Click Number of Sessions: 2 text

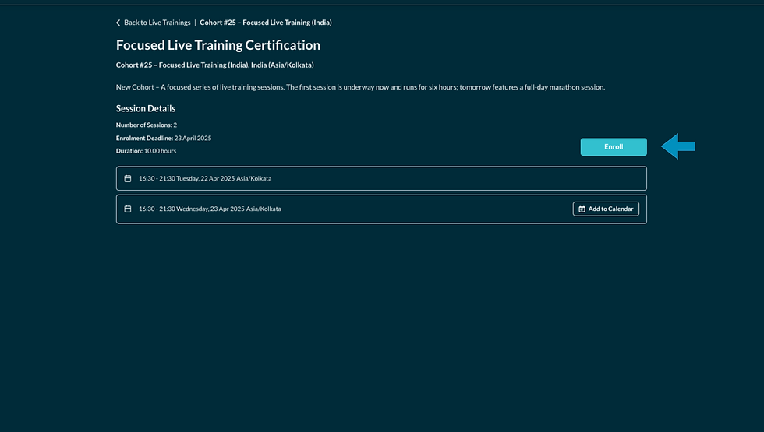tap(147, 125)
